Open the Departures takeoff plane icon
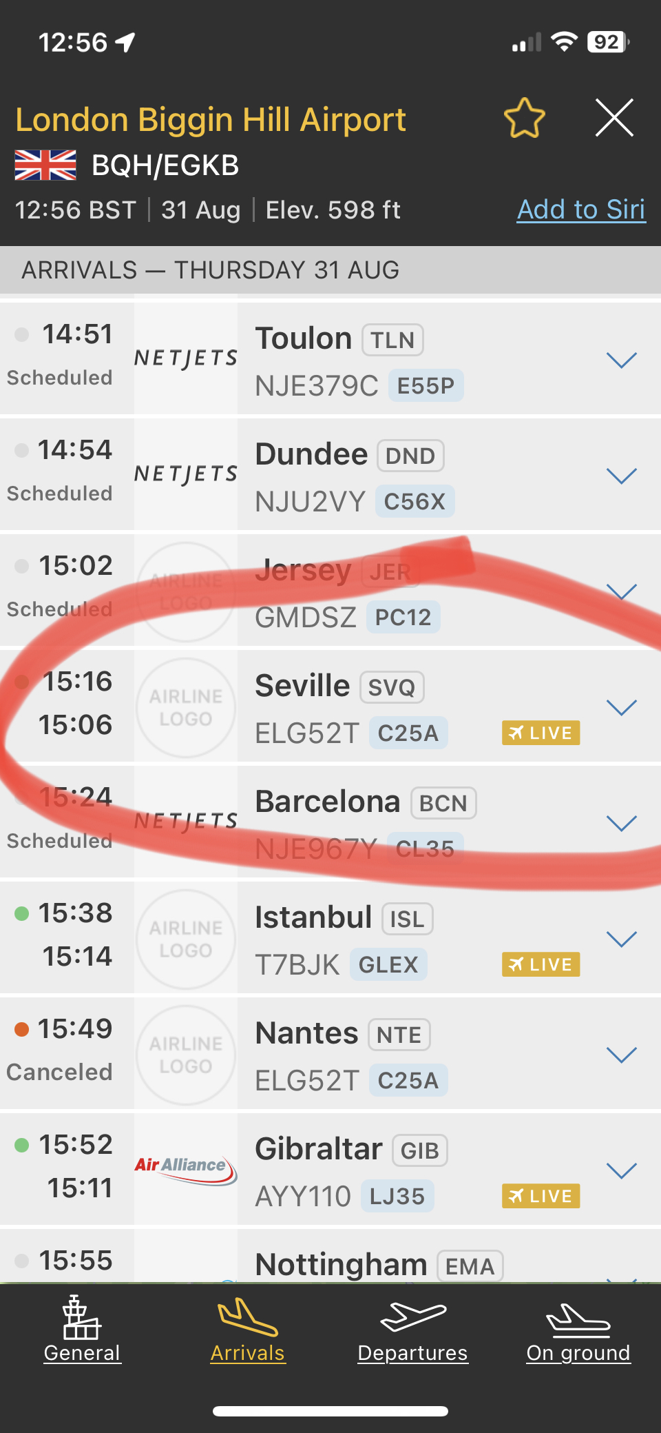 pyautogui.click(x=413, y=1317)
